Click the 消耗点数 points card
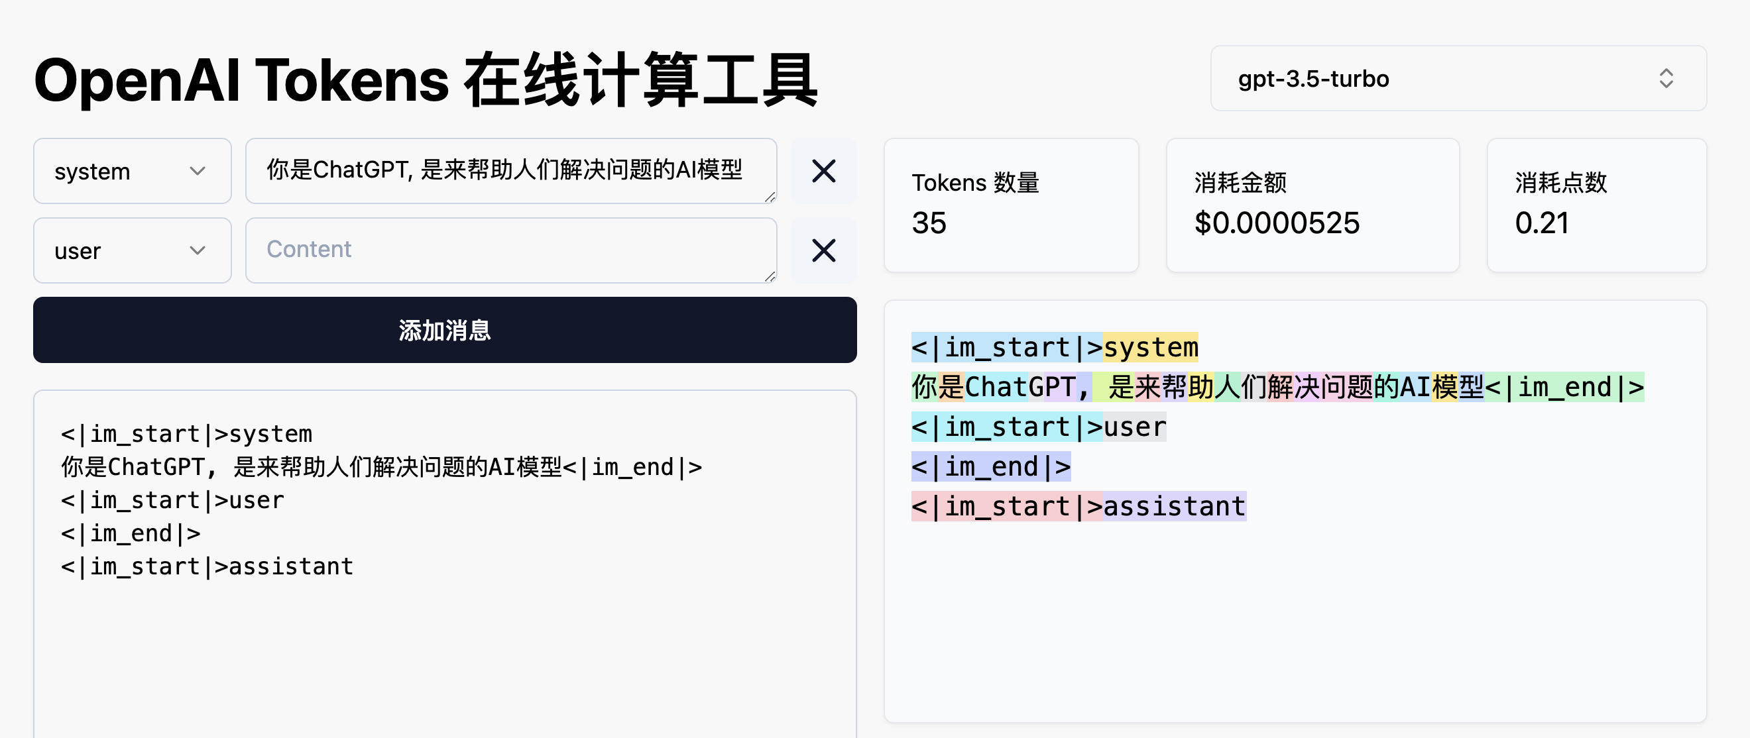The width and height of the screenshot is (1750, 738). (x=1596, y=205)
